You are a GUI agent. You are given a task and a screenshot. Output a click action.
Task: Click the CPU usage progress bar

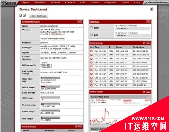50,97
